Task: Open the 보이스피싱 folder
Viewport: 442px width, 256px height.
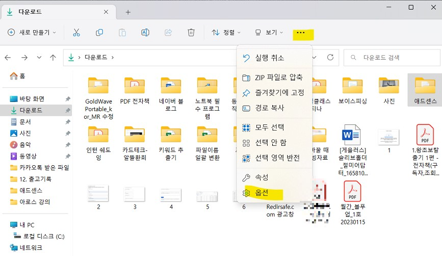Action: (353, 91)
